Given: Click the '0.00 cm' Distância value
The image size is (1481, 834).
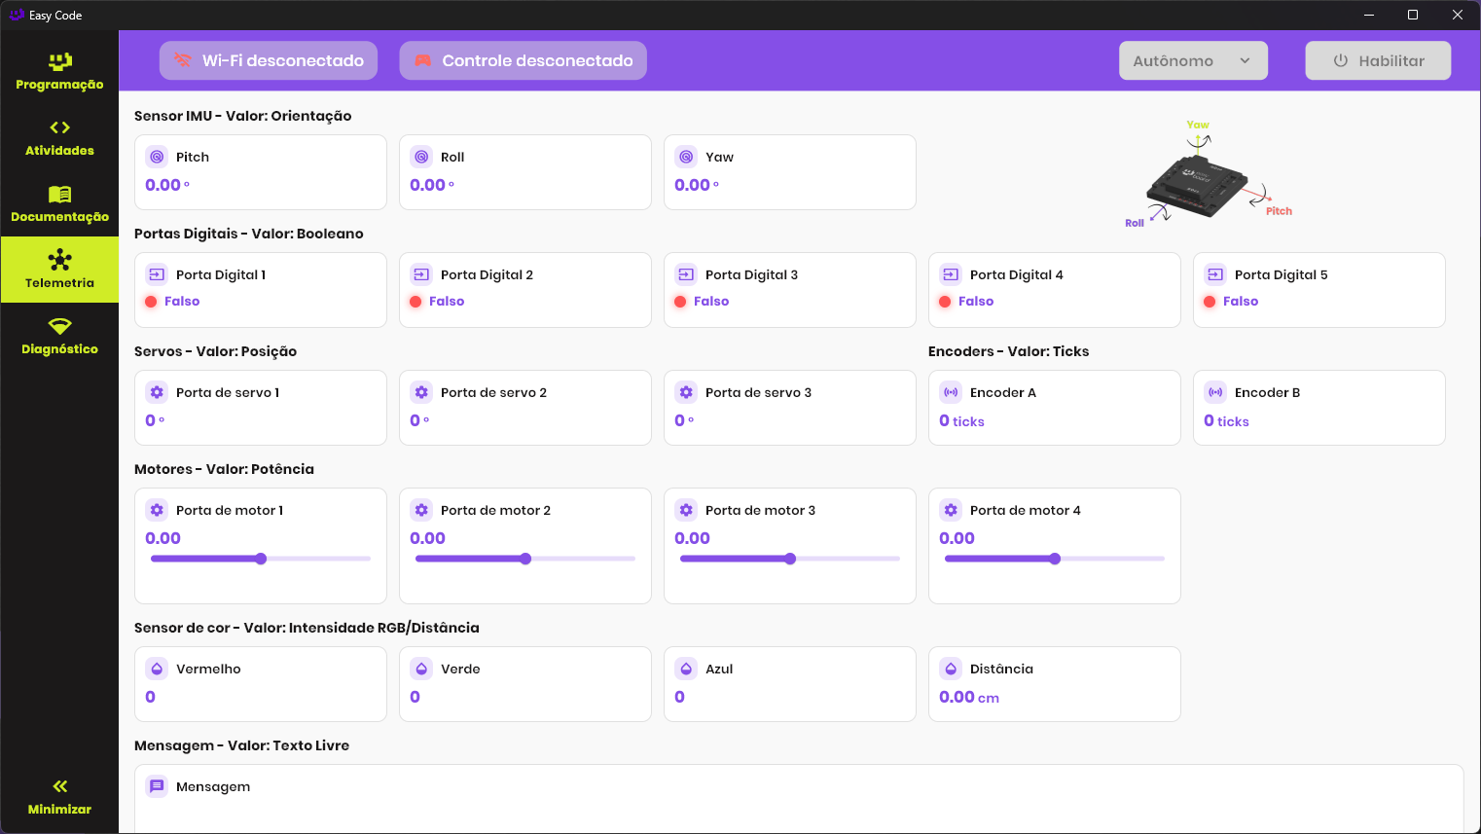Looking at the screenshot, I should 969,697.
